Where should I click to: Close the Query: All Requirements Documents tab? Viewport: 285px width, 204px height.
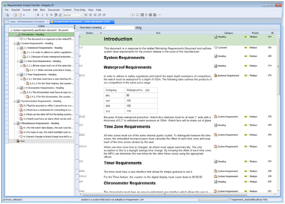point(48,22)
